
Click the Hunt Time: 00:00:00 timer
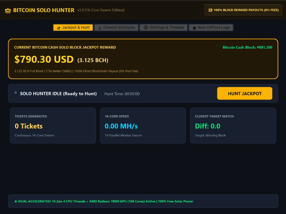click(122, 94)
